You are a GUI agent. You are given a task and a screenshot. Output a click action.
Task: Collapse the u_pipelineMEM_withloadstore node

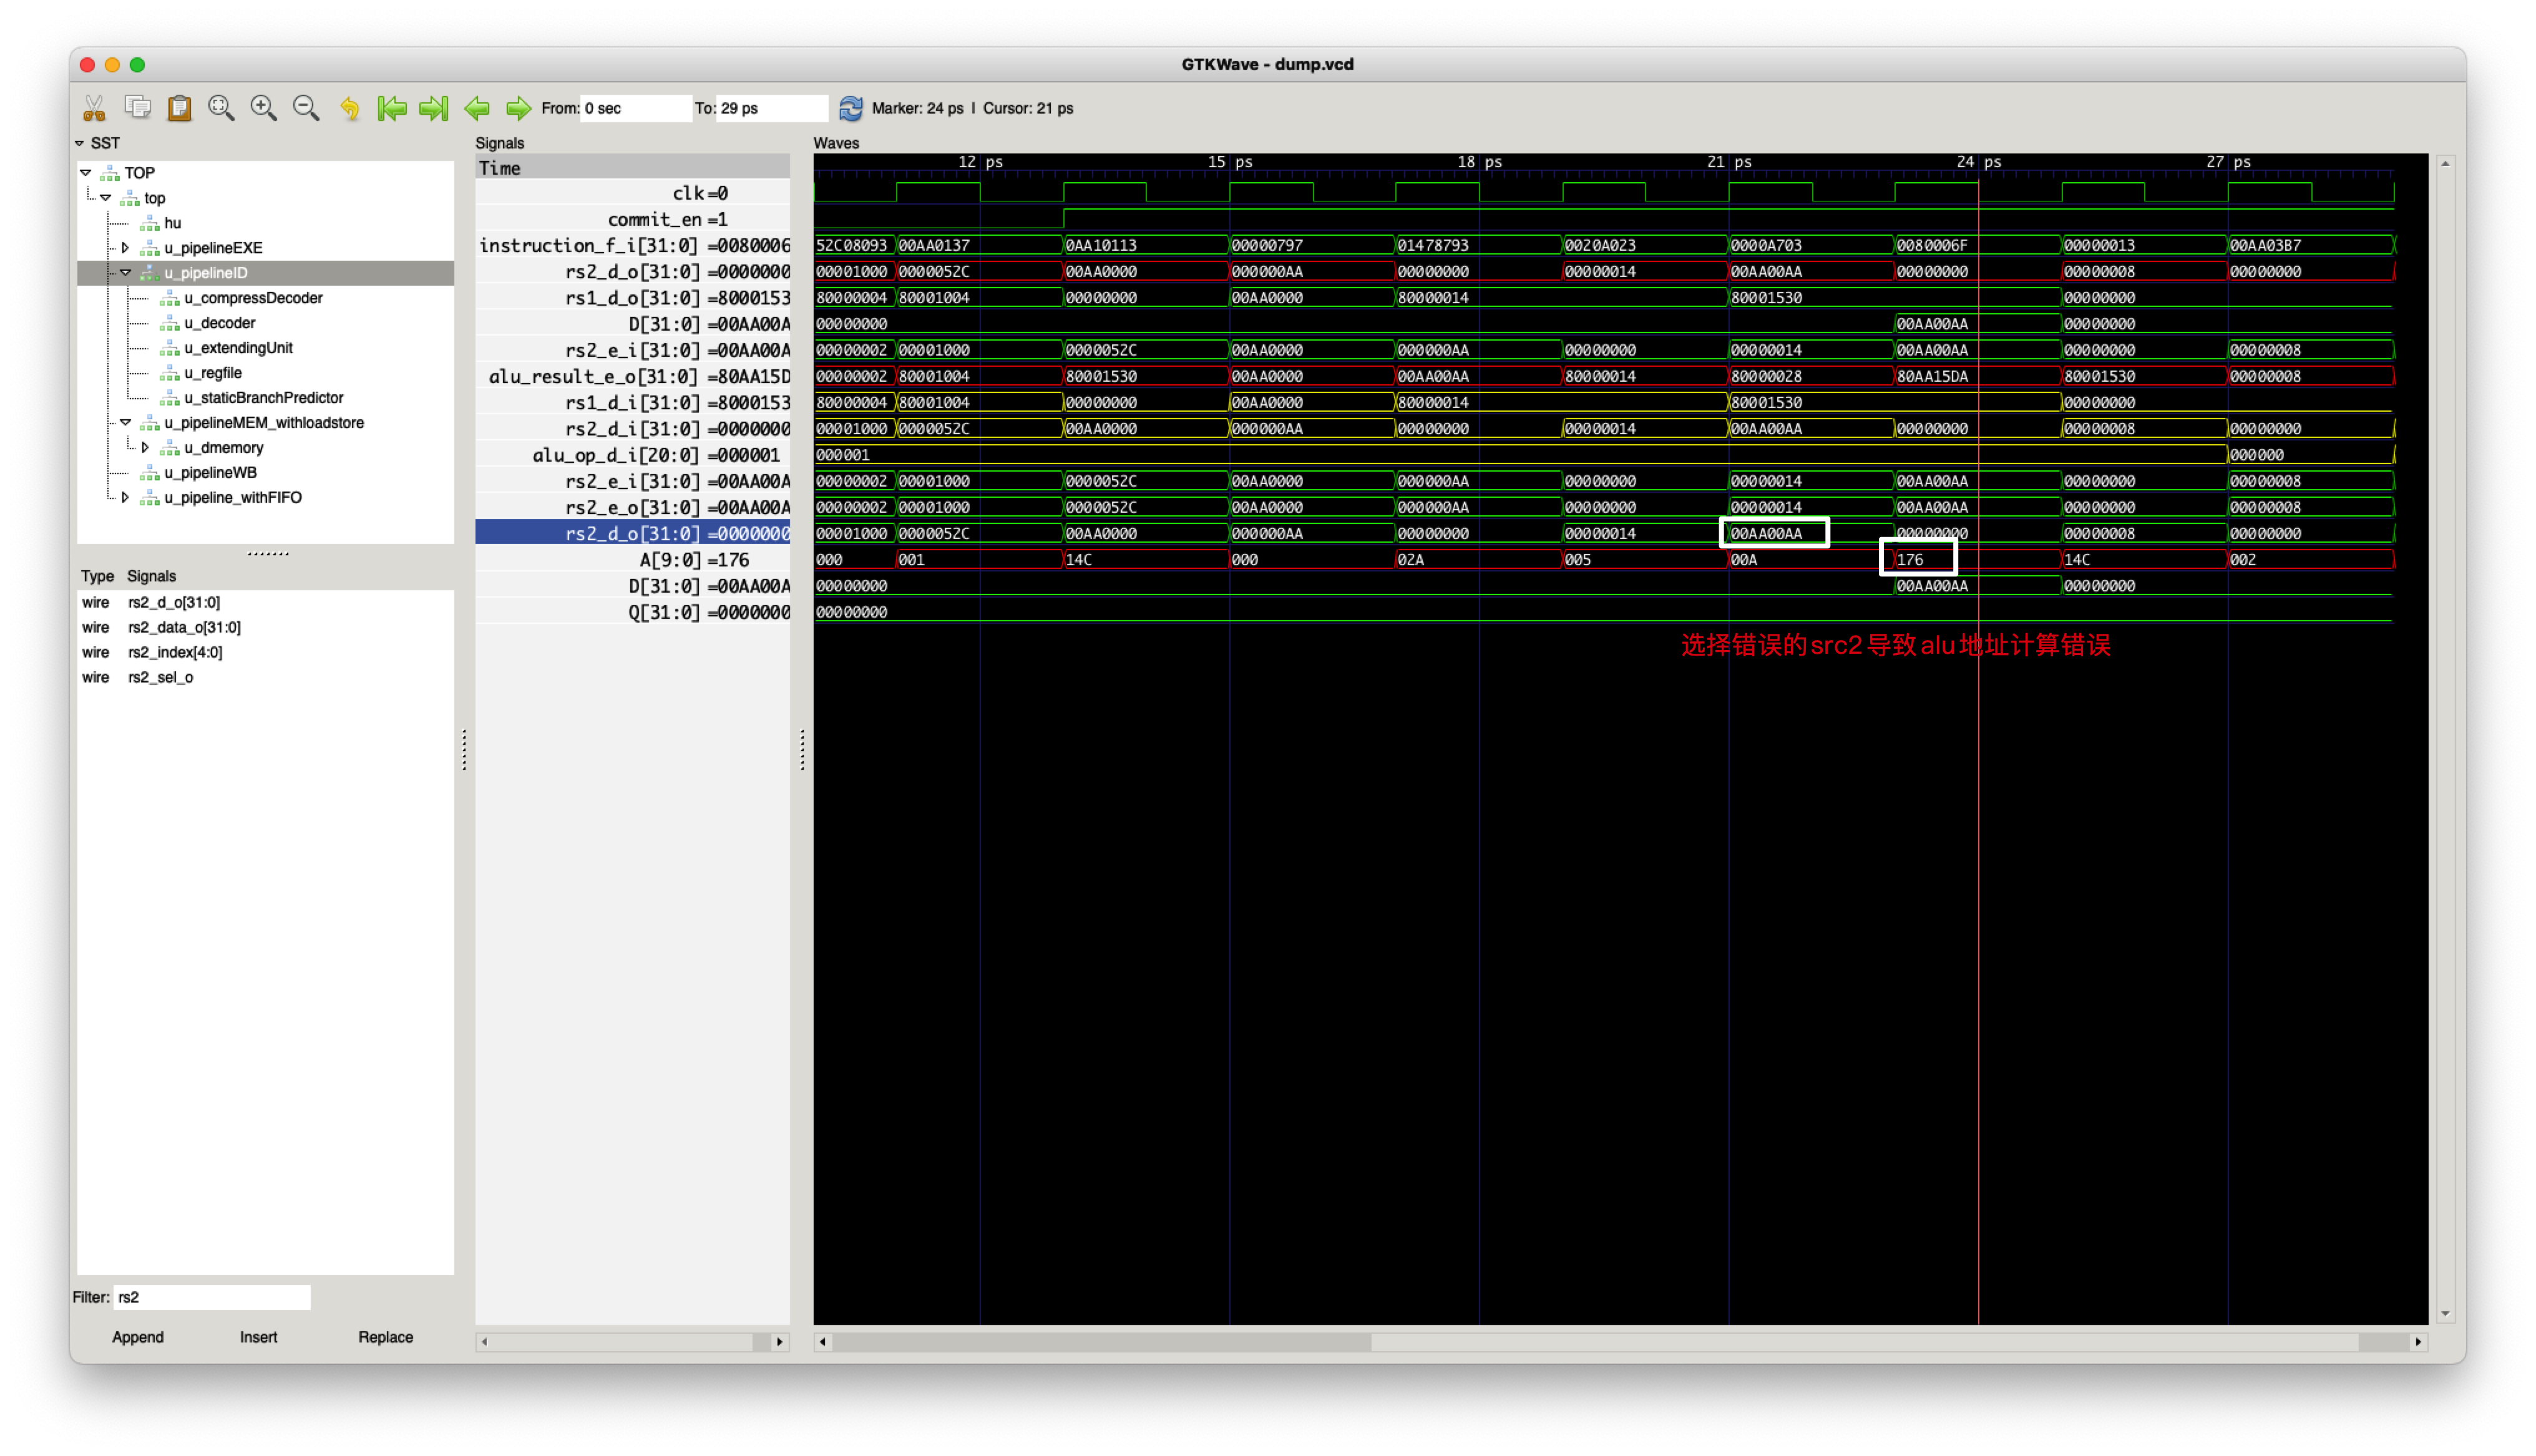click(126, 422)
